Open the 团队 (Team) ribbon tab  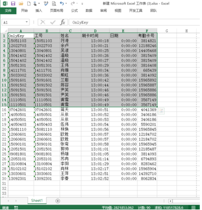(153, 10)
